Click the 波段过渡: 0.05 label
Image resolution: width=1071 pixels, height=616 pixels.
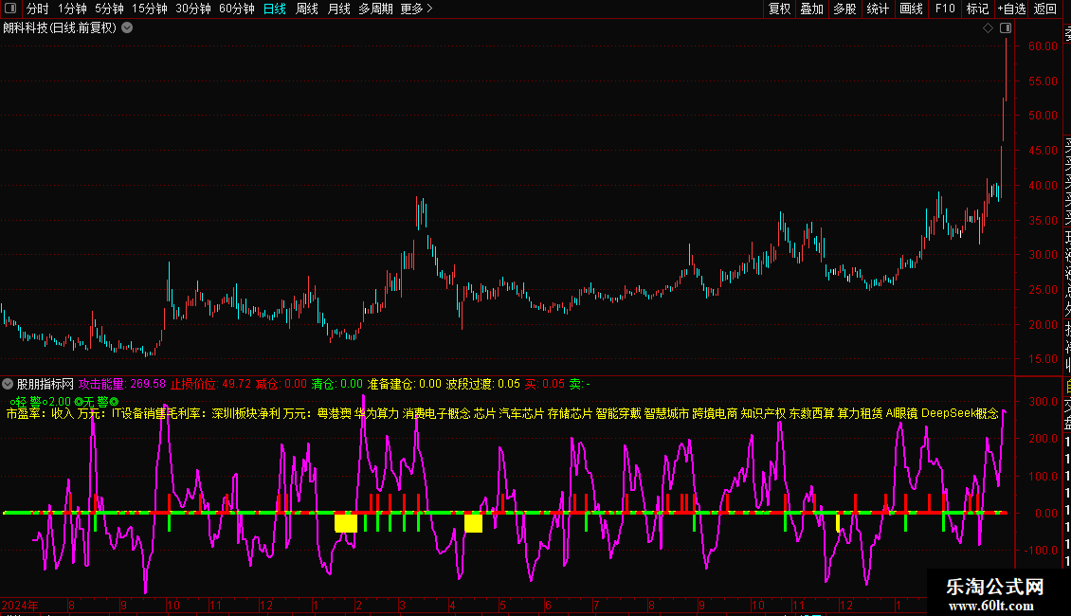pyautogui.click(x=483, y=384)
